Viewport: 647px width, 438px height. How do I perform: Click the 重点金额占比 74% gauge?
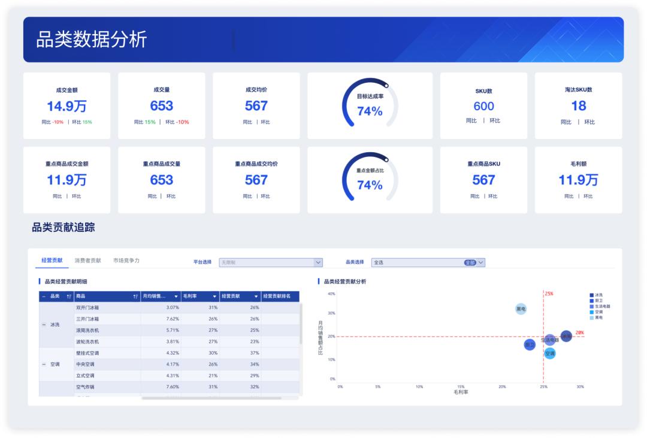pos(370,177)
